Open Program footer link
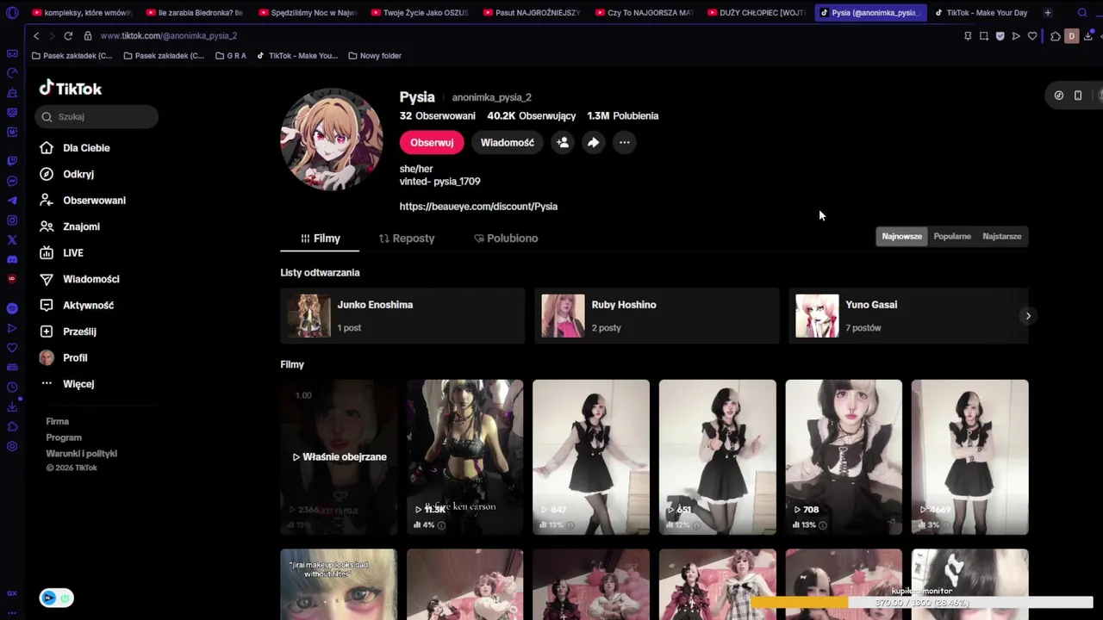This screenshot has width=1103, height=620. (64, 437)
